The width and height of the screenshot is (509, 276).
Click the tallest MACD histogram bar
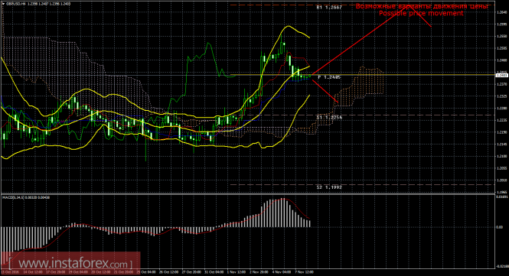[x=283, y=213]
